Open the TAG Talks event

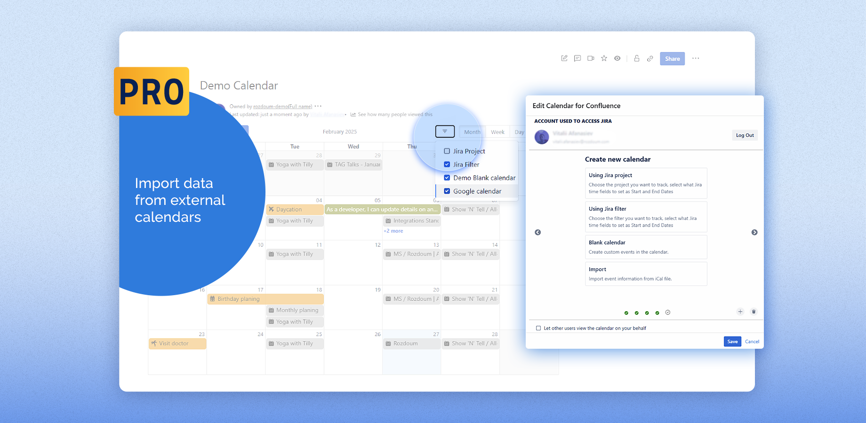pyautogui.click(x=353, y=165)
